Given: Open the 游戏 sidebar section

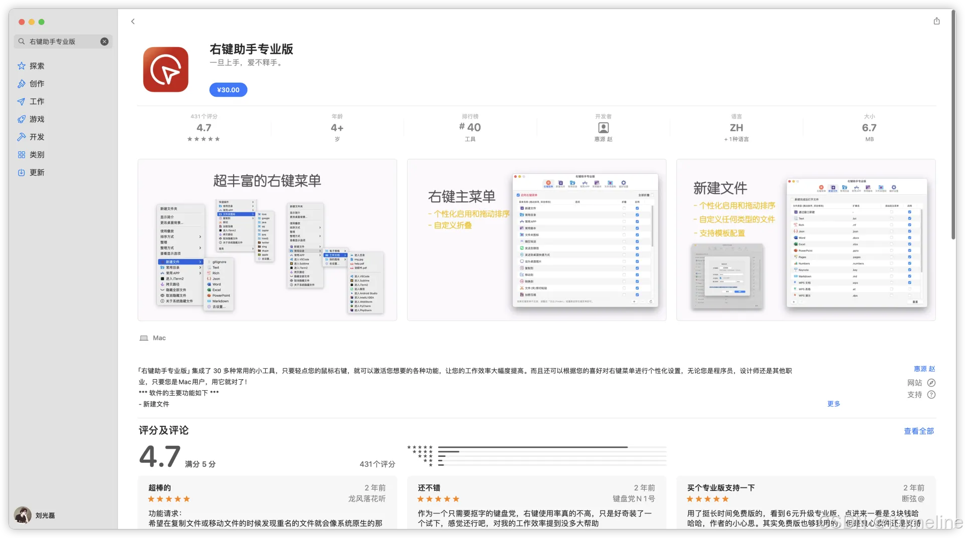Looking at the screenshot, I should [x=63, y=119].
